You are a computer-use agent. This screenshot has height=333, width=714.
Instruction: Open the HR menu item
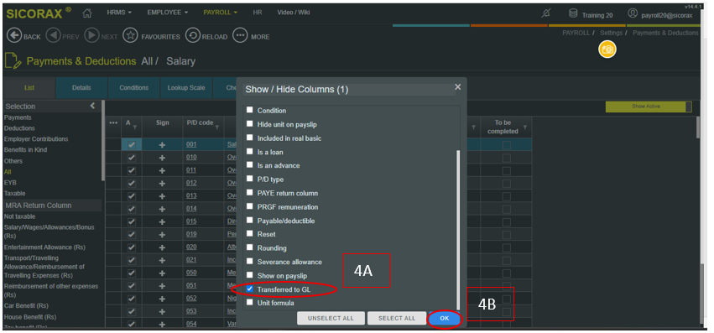click(x=258, y=13)
